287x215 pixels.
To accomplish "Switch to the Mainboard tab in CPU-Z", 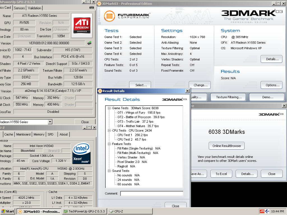I will [x=23, y=134].
